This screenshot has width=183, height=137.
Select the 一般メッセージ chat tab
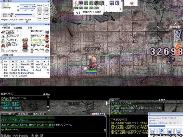[x=8, y=114]
